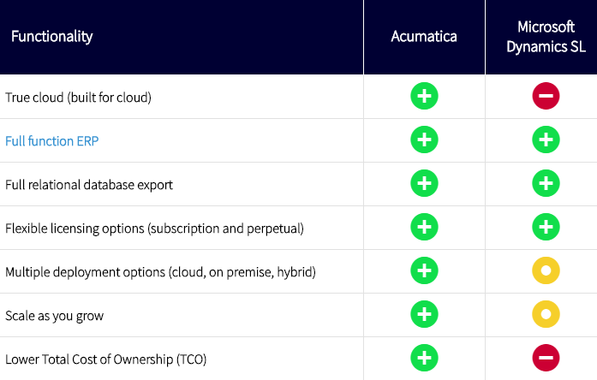Click the Scale as you grow row label
Viewport: 597px width, 380px height.
point(55,316)
